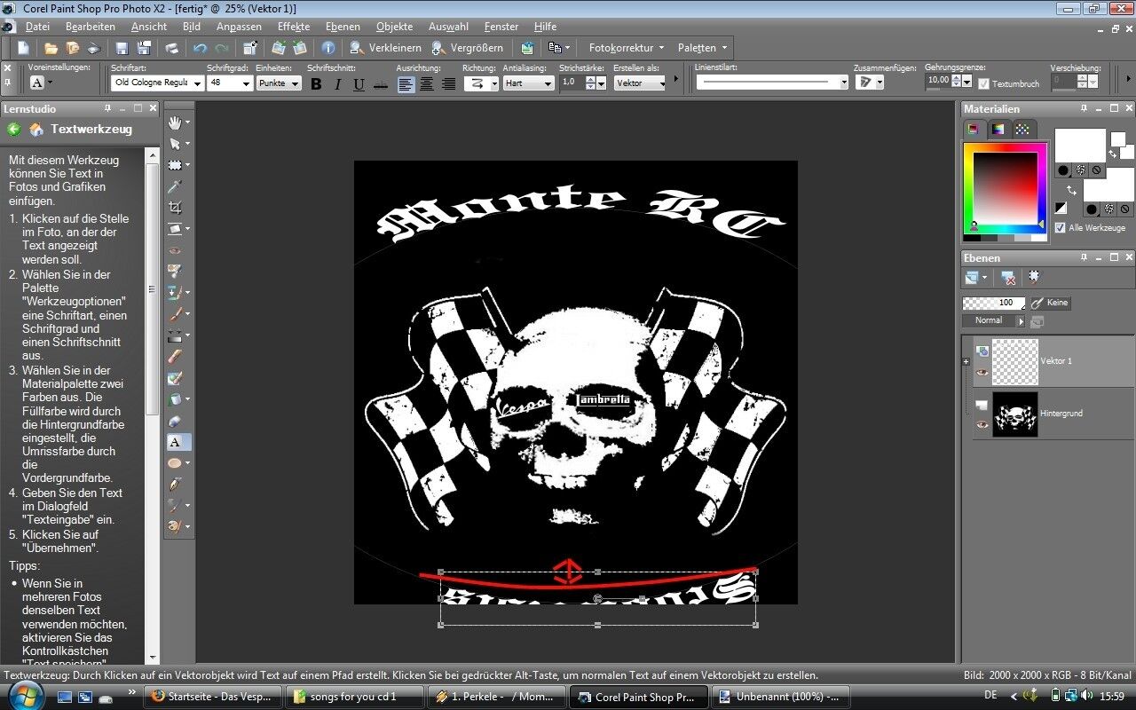Select the Eraser tool in the toolbox
This screenshot has height=710, width=1136.
(175, 421)
